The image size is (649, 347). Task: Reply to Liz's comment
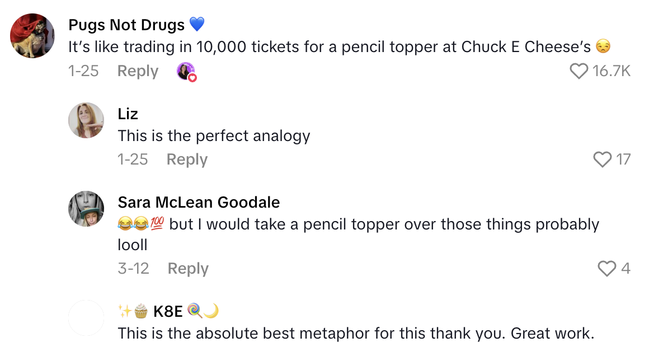pyautogui.click(x=187, y=160)
